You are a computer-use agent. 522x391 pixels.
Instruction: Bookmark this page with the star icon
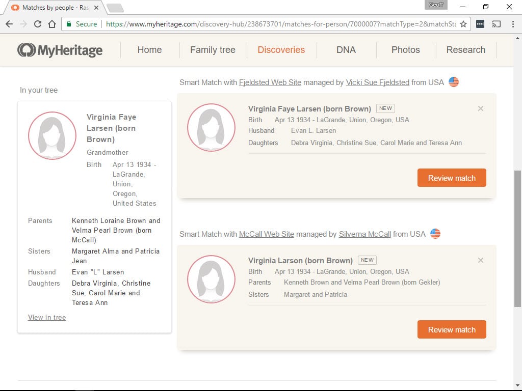[x=463, y=24]
